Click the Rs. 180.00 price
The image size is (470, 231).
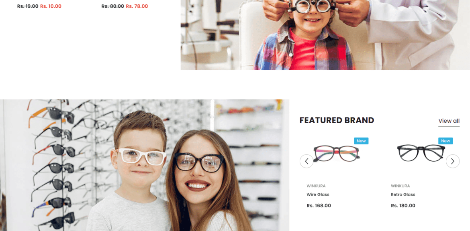coord(403,206)
